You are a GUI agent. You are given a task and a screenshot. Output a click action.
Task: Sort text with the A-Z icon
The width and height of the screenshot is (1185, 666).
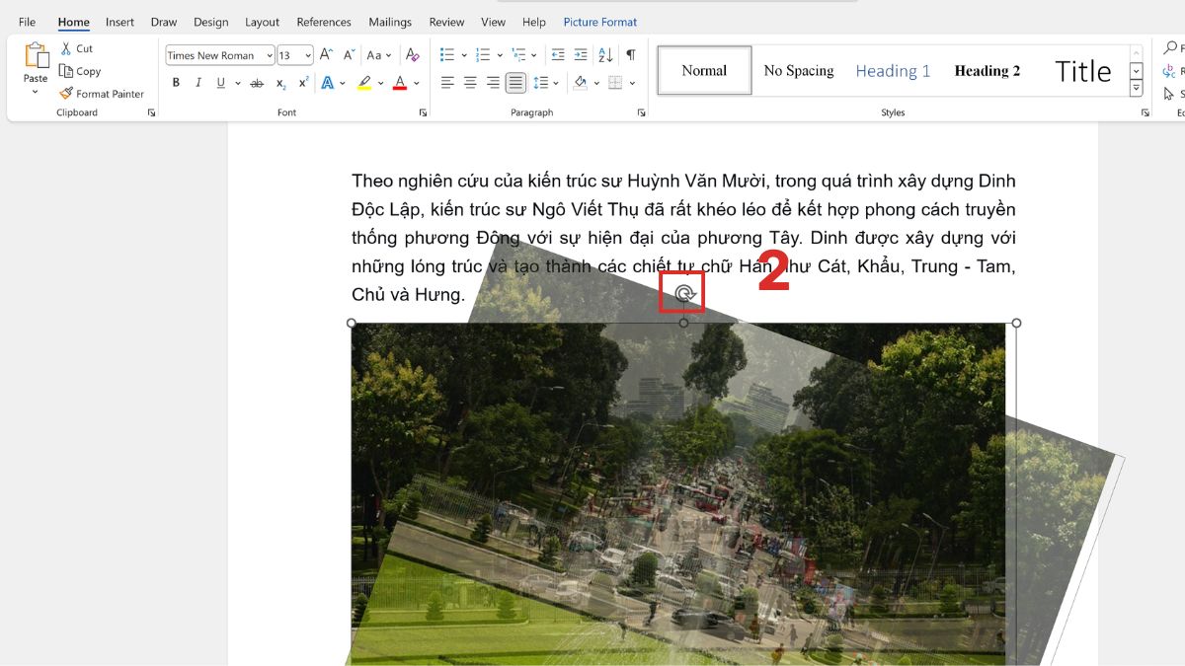[607, 55]
